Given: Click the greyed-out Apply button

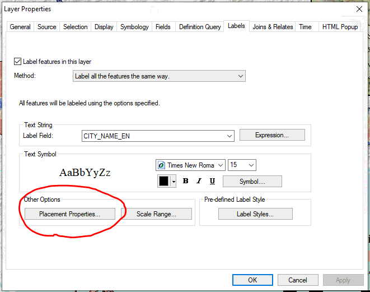Looking at the screenshot, I should [x=343, y=280].
